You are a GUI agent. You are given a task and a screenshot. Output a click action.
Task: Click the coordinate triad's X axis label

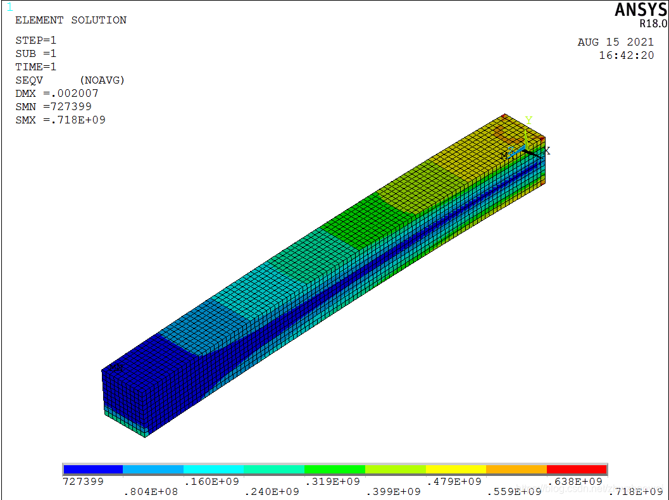tap(547, 151)
